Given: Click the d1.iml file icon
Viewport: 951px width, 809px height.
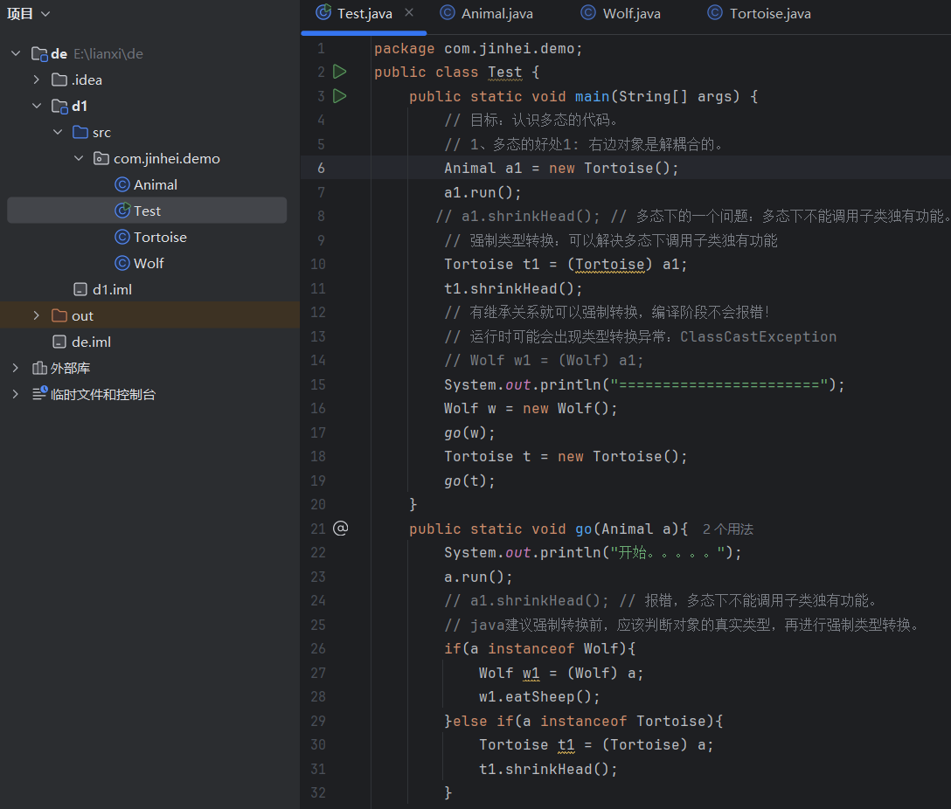Looking at the screenshot, I should (80, 289).
